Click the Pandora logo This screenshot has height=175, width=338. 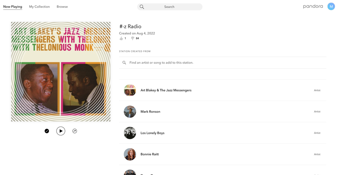tap(313, 6)
